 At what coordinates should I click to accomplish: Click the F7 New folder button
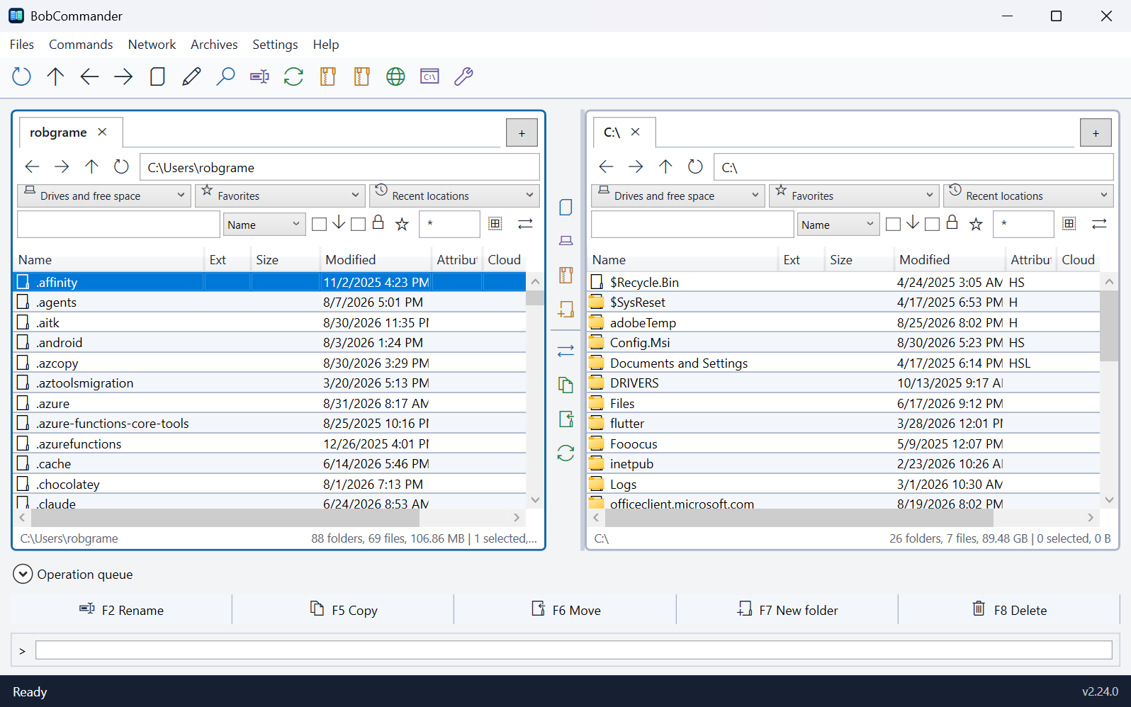(787, 610)
